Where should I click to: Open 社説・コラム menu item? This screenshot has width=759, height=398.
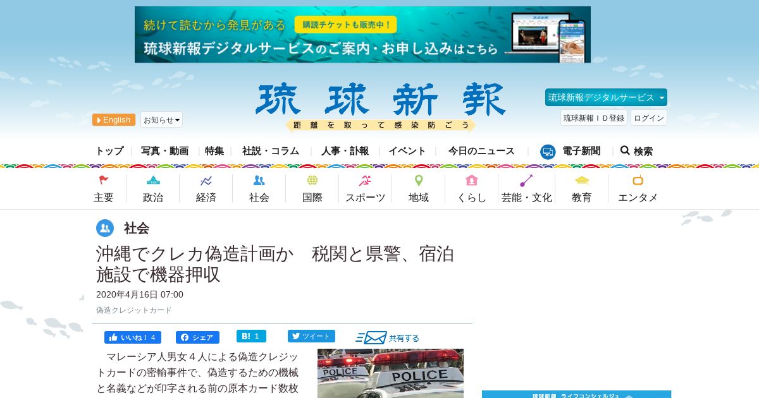click(x=271, y=151)
